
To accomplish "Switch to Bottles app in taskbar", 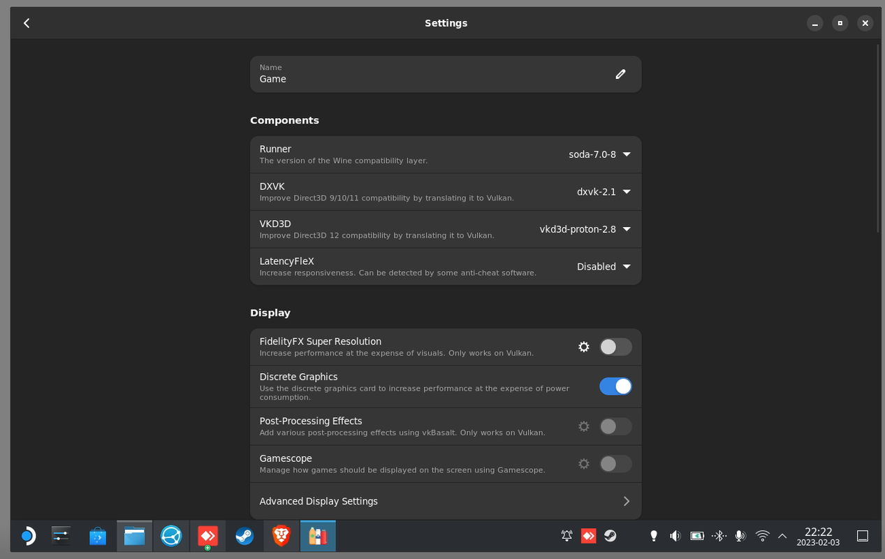I will click(x=318, y=536).
